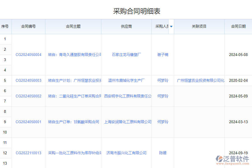Open subject 转自生产订单：甘氨酸采购合同
The image size is (252, 168).
coord(73,122)
